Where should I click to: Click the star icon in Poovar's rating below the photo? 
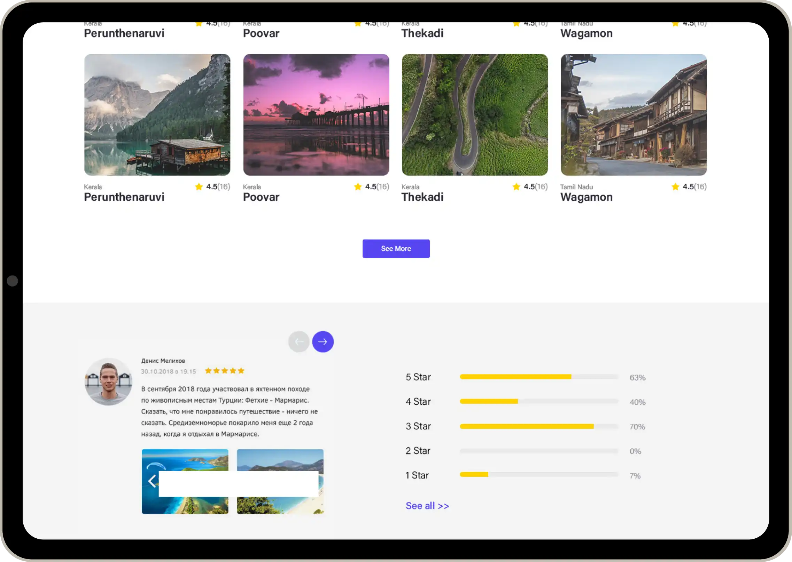pos(358,187)
